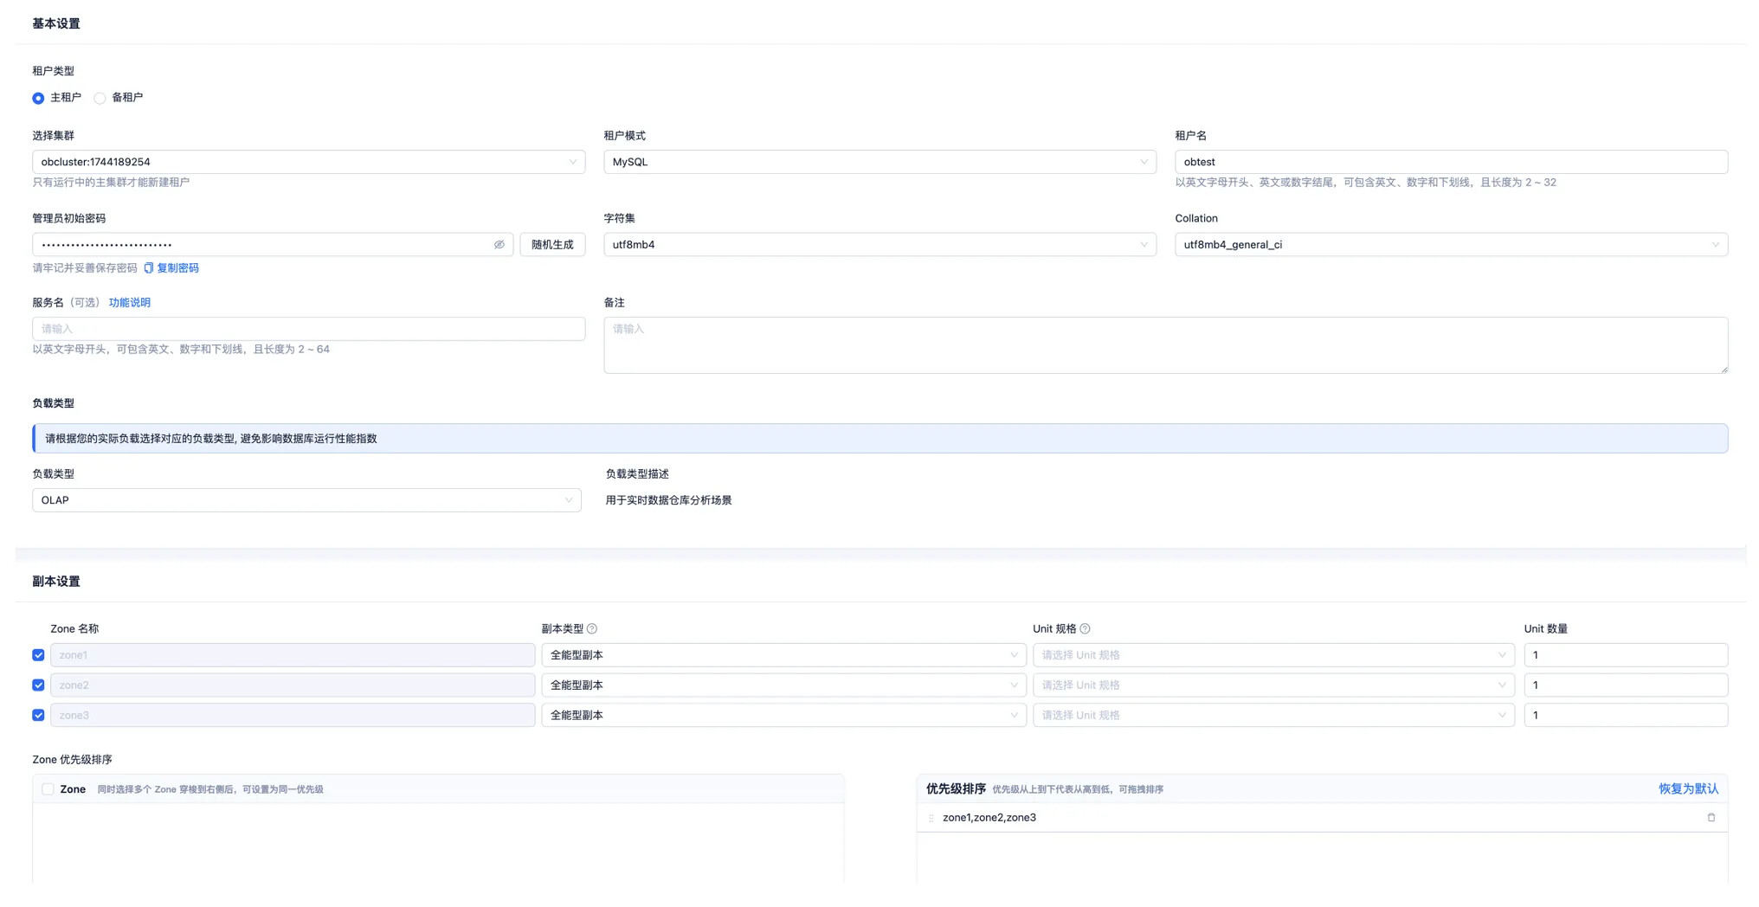Click the 随机生成 button
The height and width of the screenshot is (907, 1759).
pyautogui.click(x=552, y=245)
